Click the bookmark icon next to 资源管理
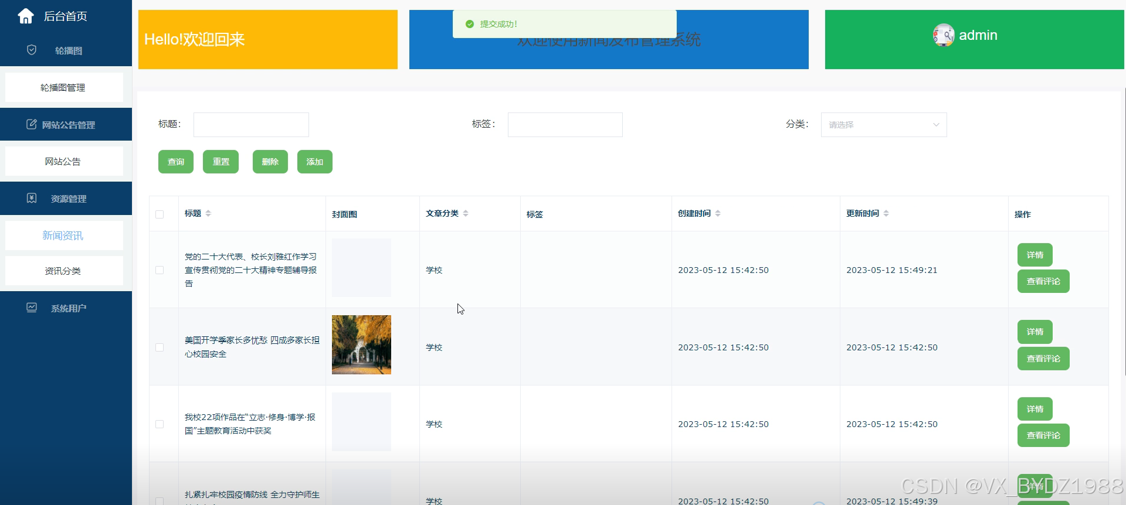Viewport: 1126px width, 505px height. click(32, 198)
